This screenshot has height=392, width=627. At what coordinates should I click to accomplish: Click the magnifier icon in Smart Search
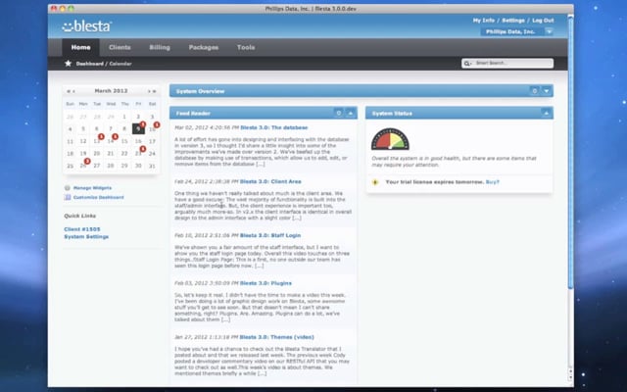click(466, 63)
